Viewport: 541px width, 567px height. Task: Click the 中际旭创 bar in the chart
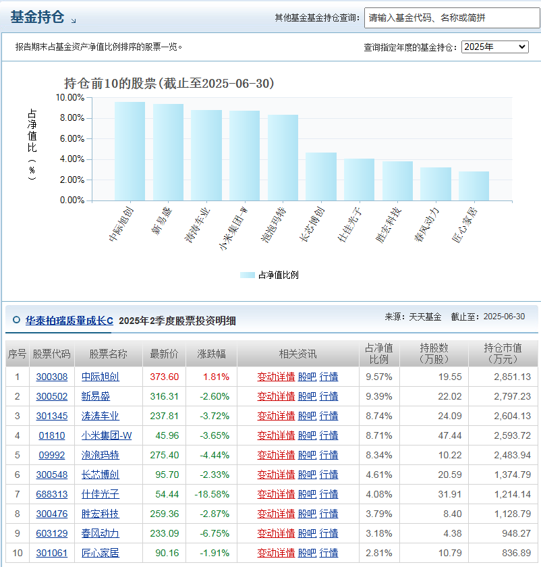(x=130, y=151)
